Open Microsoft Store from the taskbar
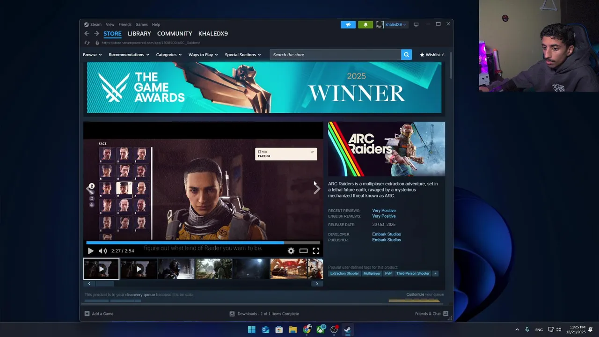Viewport: 599px width, 337px height. pos(279,330)
